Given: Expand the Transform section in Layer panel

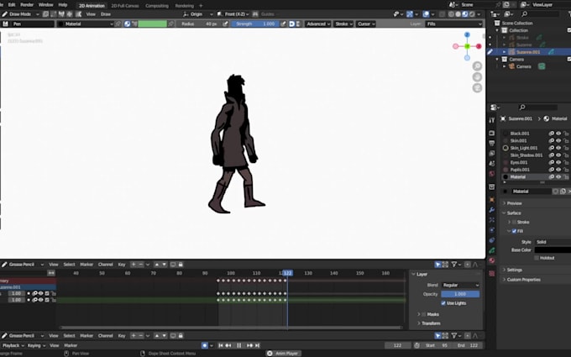Looking at the screenshot, I should (431, 323).
